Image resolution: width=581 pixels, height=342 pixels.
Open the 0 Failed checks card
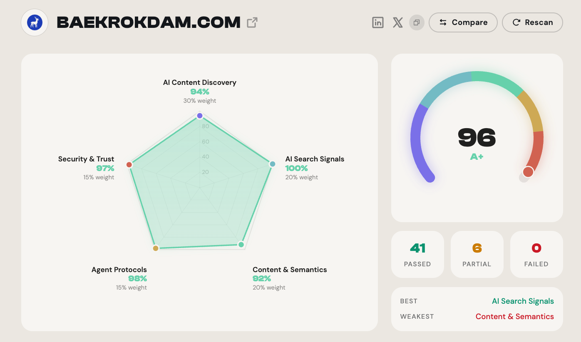[536, 254]
